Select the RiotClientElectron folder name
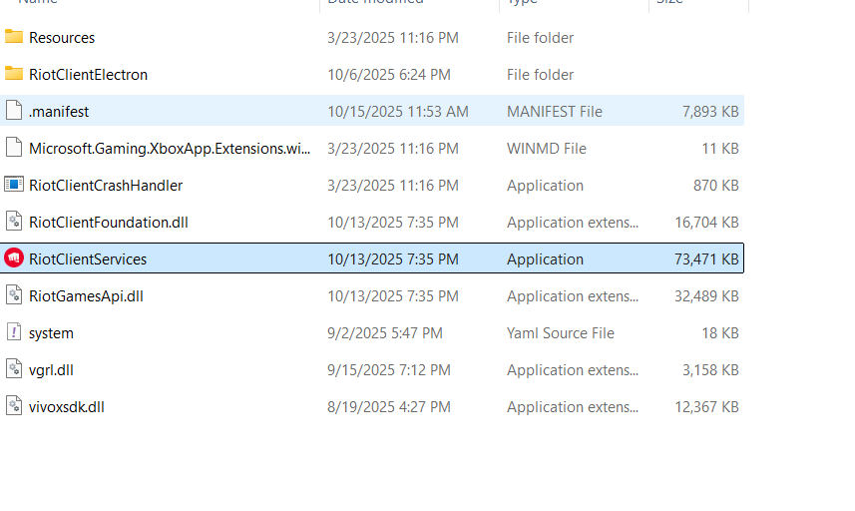 click(x=88, y=75)
